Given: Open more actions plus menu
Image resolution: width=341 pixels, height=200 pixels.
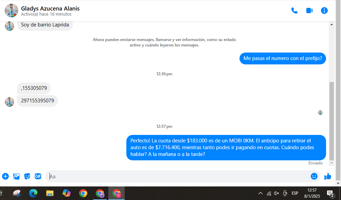Looking at the screenshot, I should 5,176.
